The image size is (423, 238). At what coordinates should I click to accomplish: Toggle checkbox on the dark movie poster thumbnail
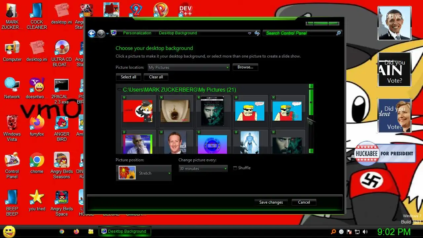199,97
